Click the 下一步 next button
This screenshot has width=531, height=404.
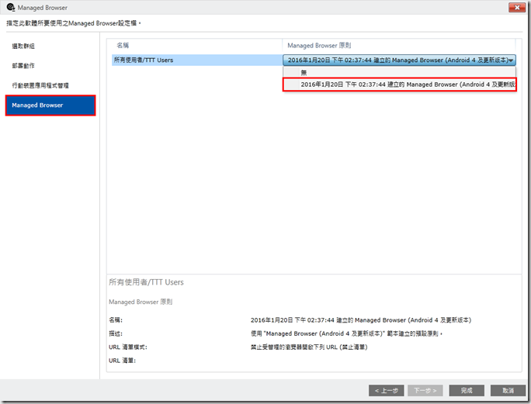[x=425, y=390]
